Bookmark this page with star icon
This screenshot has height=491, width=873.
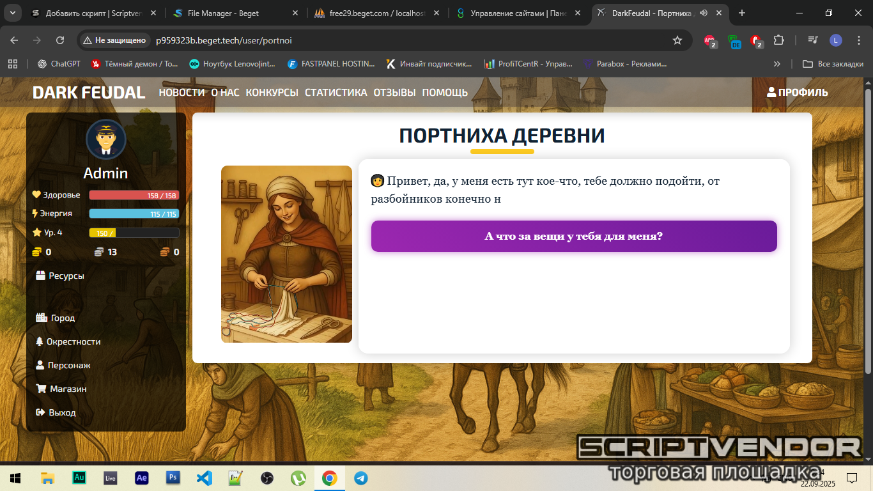tap(677, 40)
